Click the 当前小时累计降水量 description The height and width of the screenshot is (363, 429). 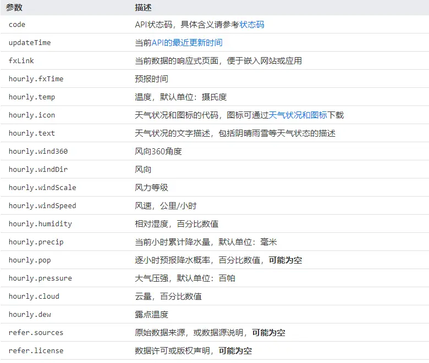[x=206, y=242]
